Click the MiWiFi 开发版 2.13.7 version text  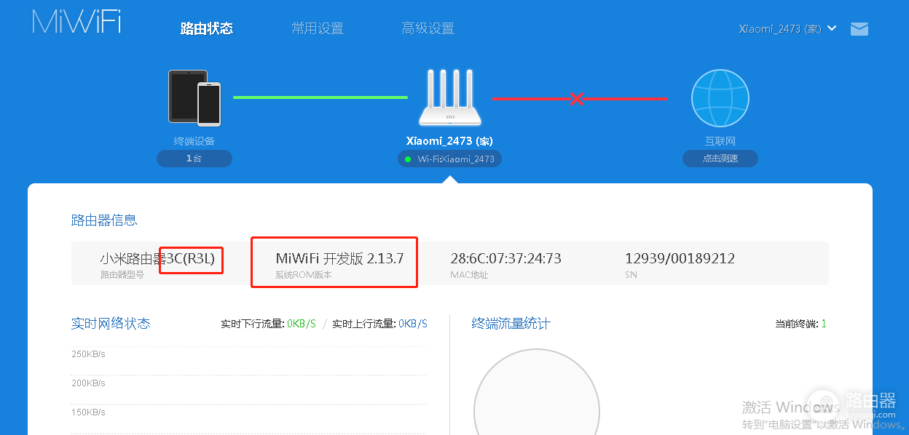[339, 258]
